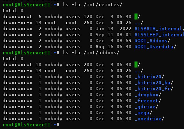The height and width of the screenshot is (129, 184).
Task: Click the empty prompt on the last line
Action: point(31,125)
